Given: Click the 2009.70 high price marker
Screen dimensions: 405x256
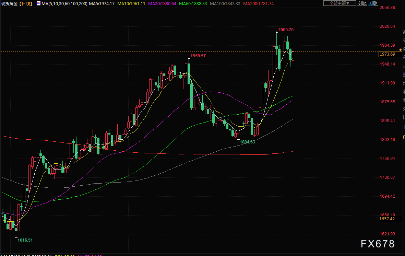Looking at the screenshot, I should coord(286,30).
